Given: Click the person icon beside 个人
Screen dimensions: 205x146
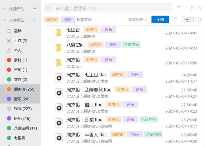Looking at the screenshot, I should click(9, 50).
